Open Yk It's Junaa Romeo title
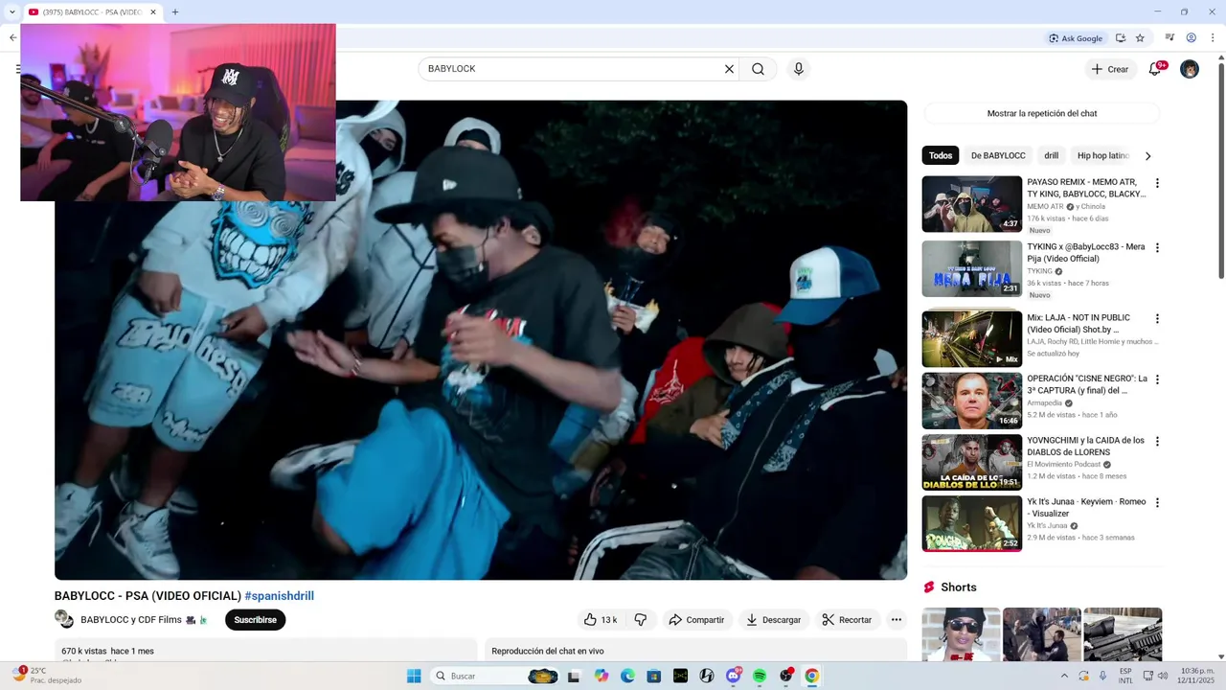Screen dimensions: 1226x690 pyautogui.click(x=1086, y=508)
